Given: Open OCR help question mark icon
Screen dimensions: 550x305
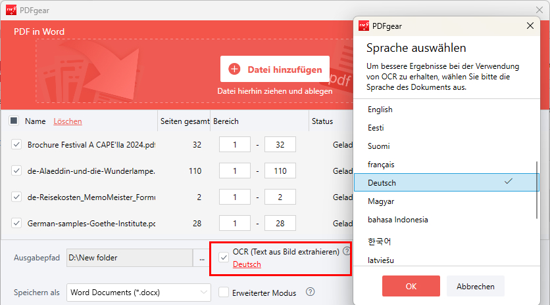Looking at the screenshot, I should (347, 251).
